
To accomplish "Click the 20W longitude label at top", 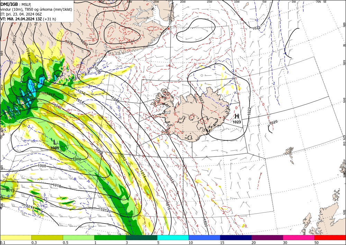I will pos(183,2).
